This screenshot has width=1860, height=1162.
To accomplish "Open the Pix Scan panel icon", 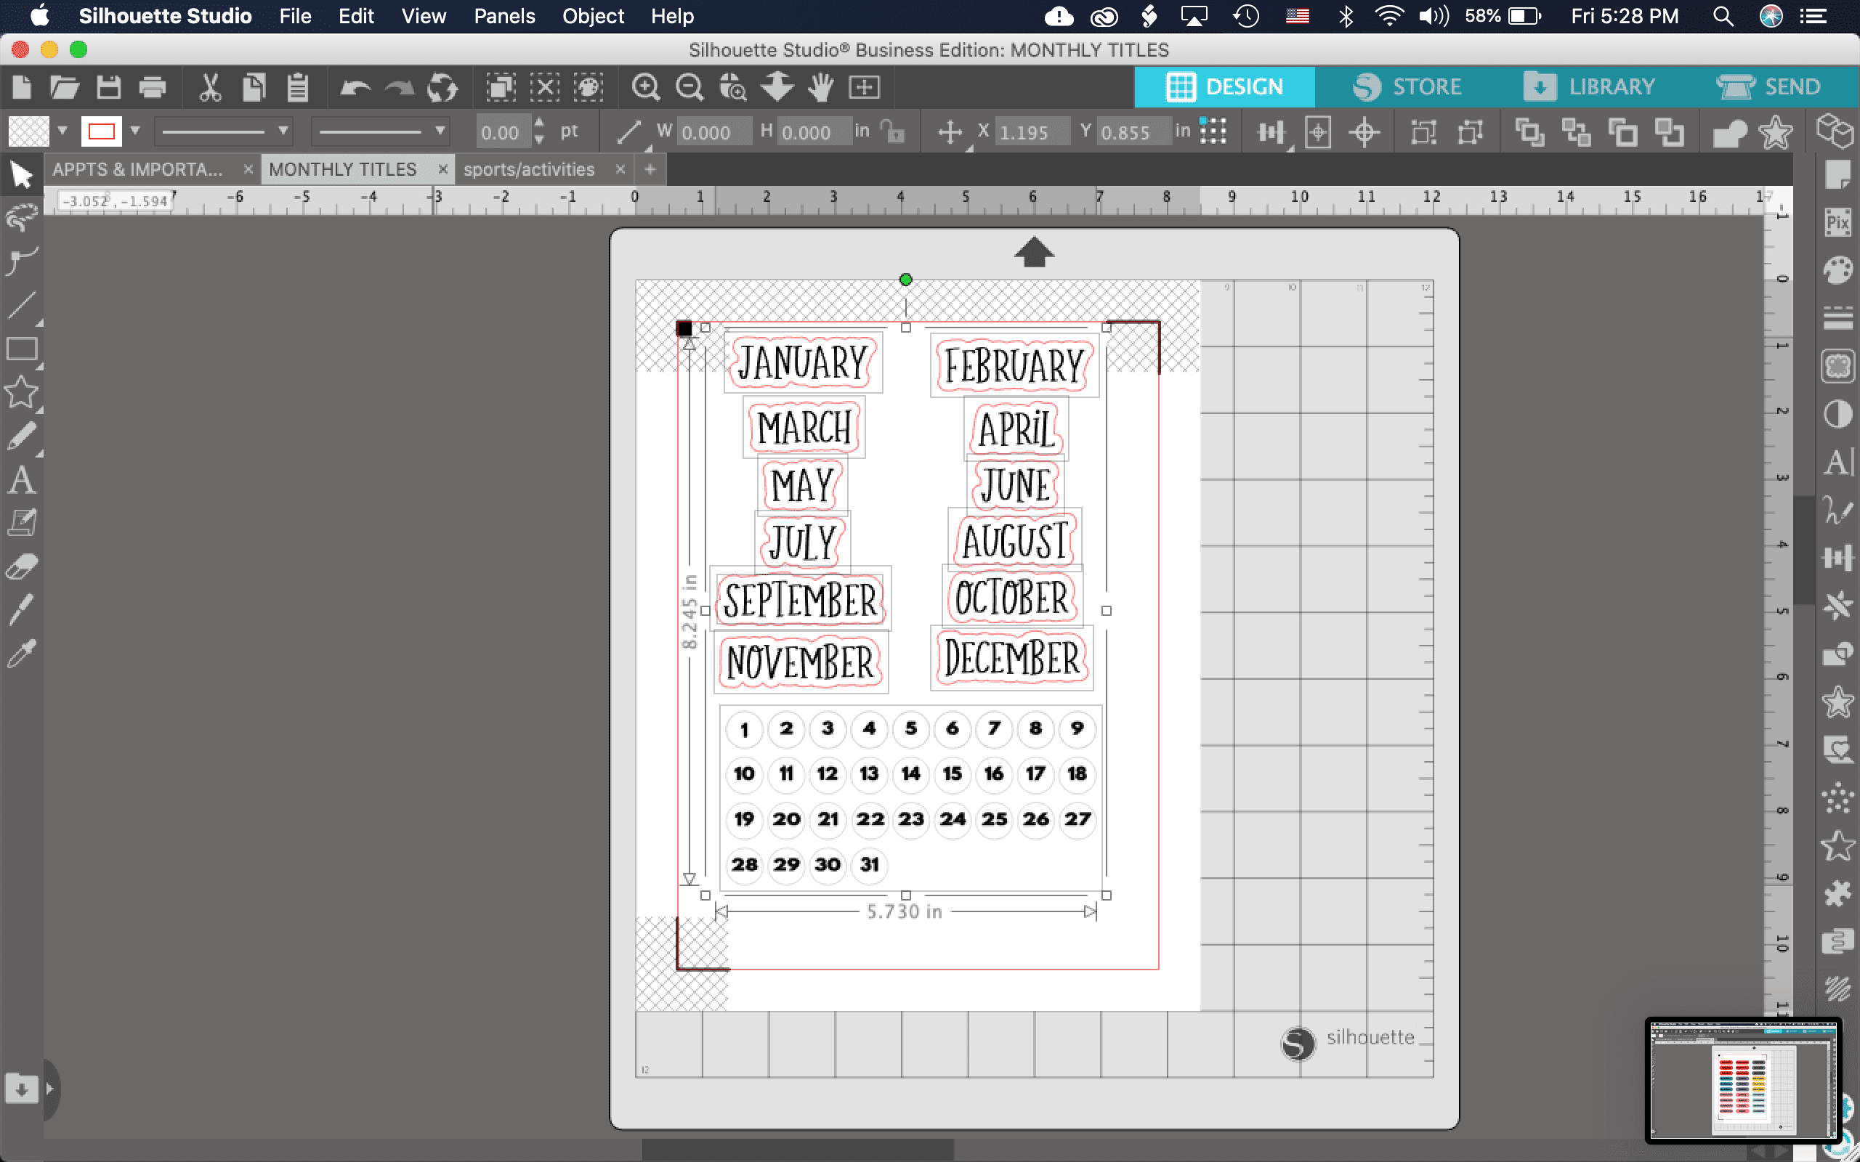I will click(x=1837, y=223).
